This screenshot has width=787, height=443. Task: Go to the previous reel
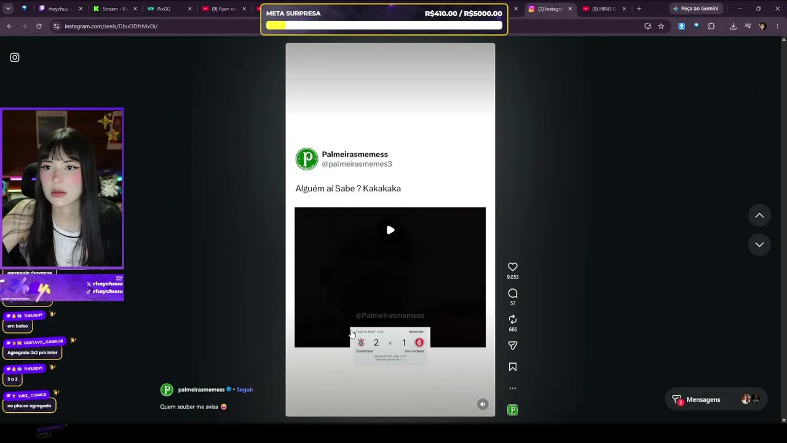click(759, 215)
